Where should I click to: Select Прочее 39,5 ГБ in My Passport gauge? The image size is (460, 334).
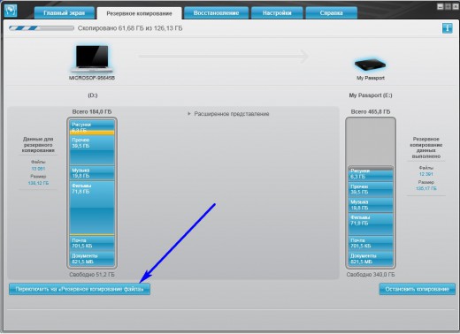[x=371, y=189]
